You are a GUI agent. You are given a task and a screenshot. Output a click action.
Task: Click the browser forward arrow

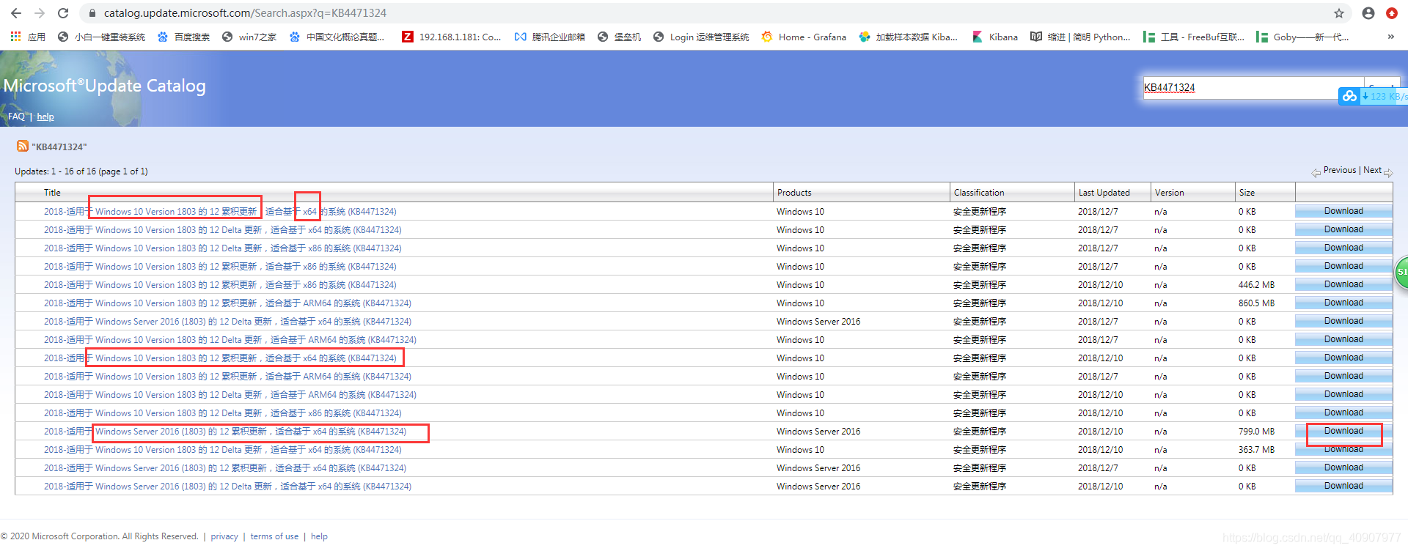pyautogui.click(x=40, y=13)
